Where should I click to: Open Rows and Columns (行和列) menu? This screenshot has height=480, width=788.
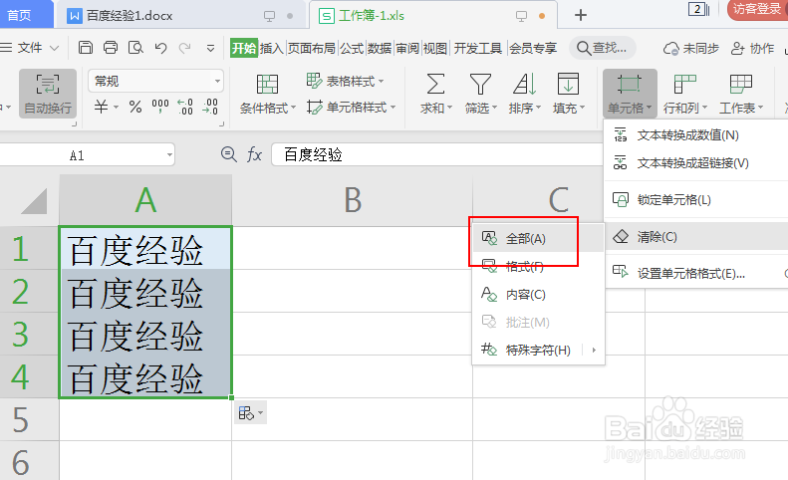685,94
